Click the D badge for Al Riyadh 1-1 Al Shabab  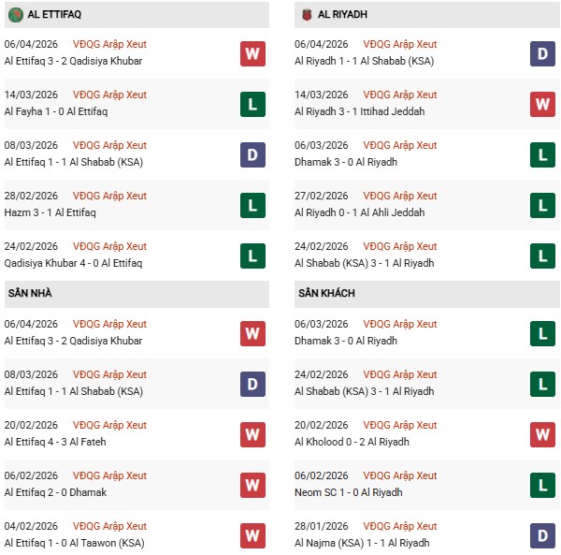tap(543, 53)
